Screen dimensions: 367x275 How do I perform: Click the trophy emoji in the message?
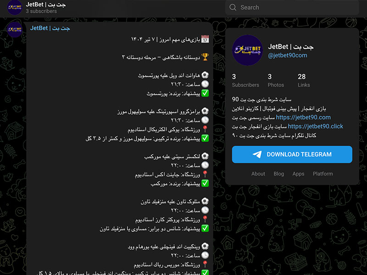[205, 57]
